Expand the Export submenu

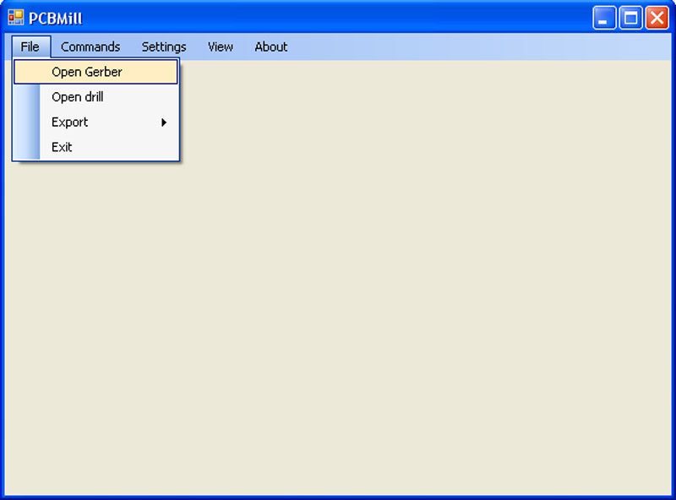coord(95,122)
